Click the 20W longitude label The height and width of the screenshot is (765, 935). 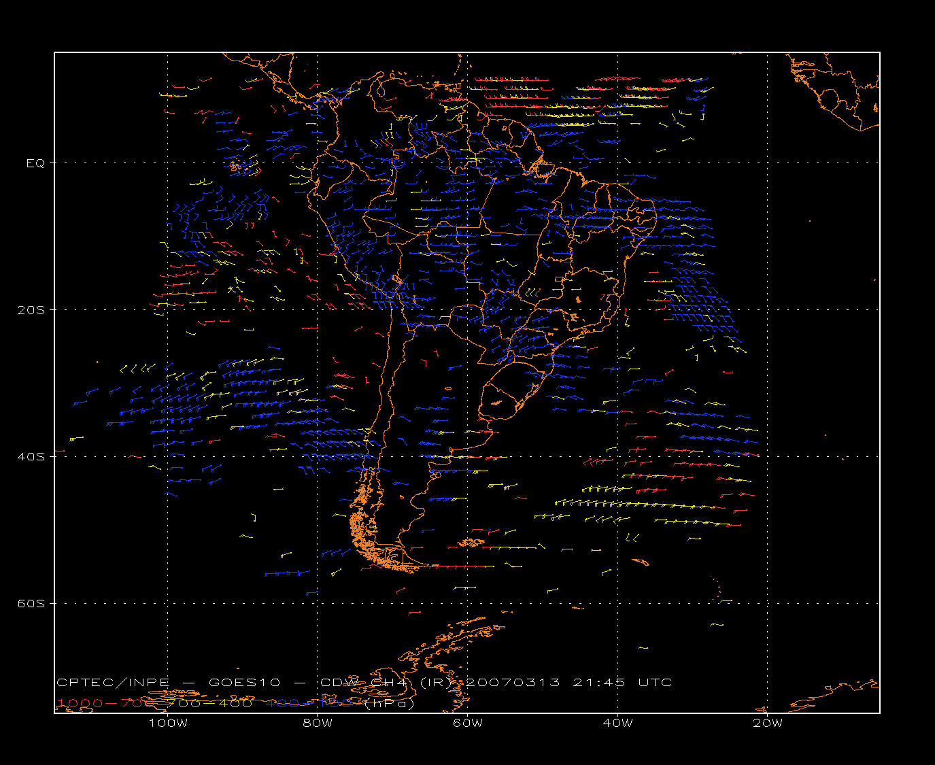(x=768, y=723)
